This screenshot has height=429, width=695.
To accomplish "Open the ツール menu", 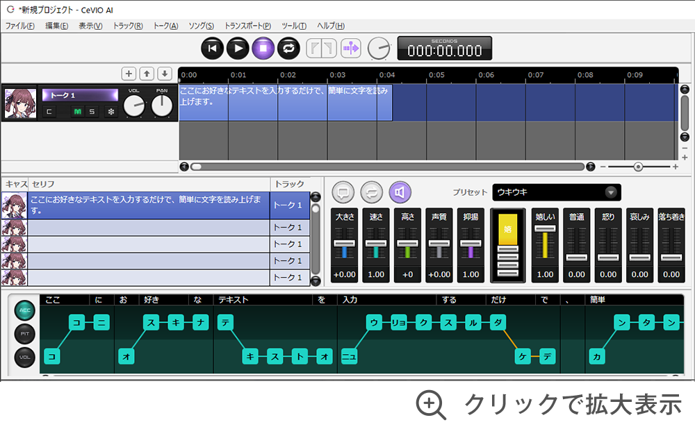I will click(294, 26).
